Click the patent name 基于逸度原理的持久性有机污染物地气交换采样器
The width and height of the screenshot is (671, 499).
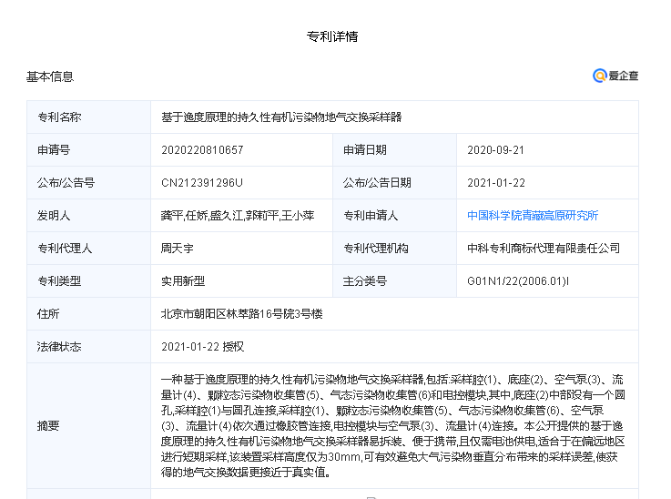pos(281,117)
